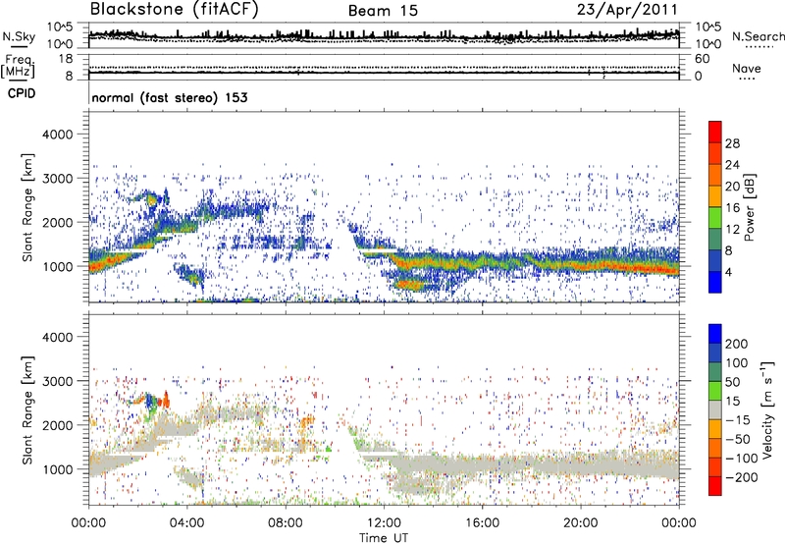Click the "-100" label on the Velocity scale
This screenshot has width=785, height=544.
point(742,458)
